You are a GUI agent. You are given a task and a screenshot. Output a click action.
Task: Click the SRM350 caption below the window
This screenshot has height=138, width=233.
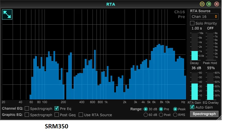click(57, 126)
